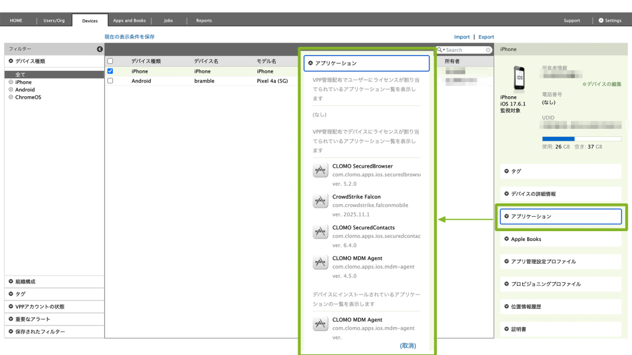Image resolution: width=632 pixels, height=355 pixels.
Task: Select ChromeOS in device type filter
Action: point(28,97)
